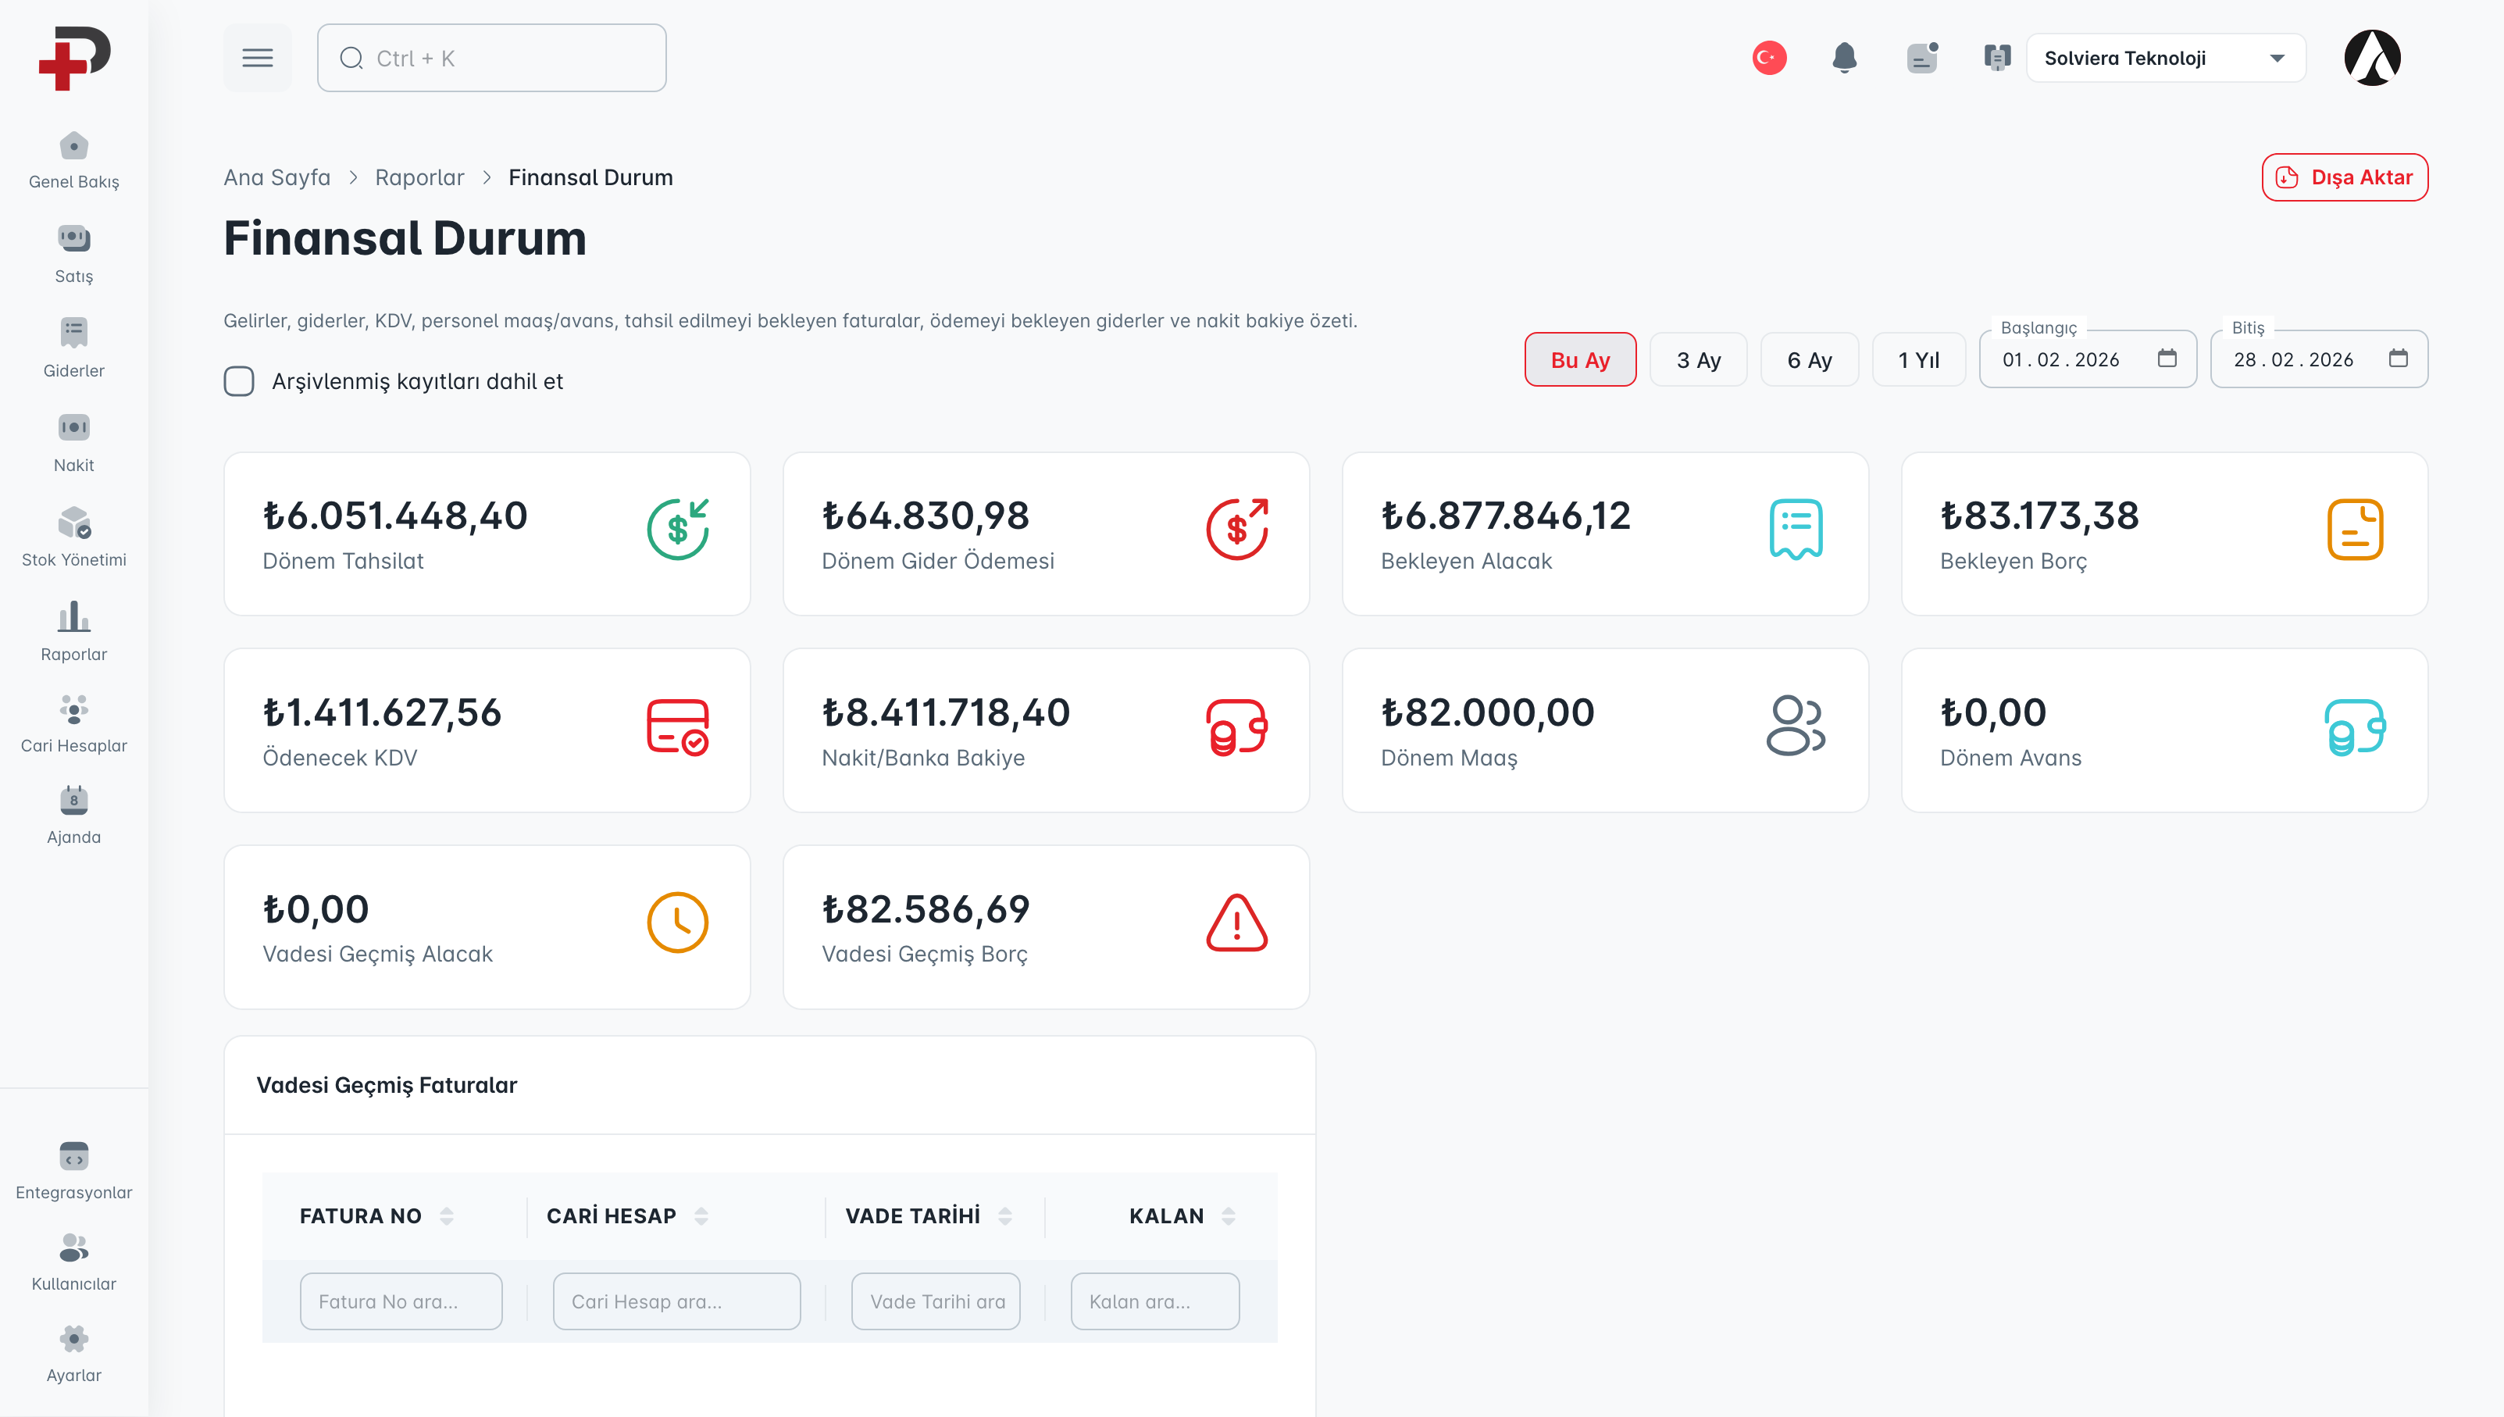Screen dimensions: 2504x1417
Task: Open the Başlangıç date calendar picker
Action: point(2167,359)
